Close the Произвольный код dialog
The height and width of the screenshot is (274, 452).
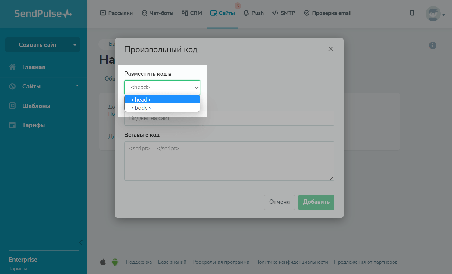tap(330, 49)
